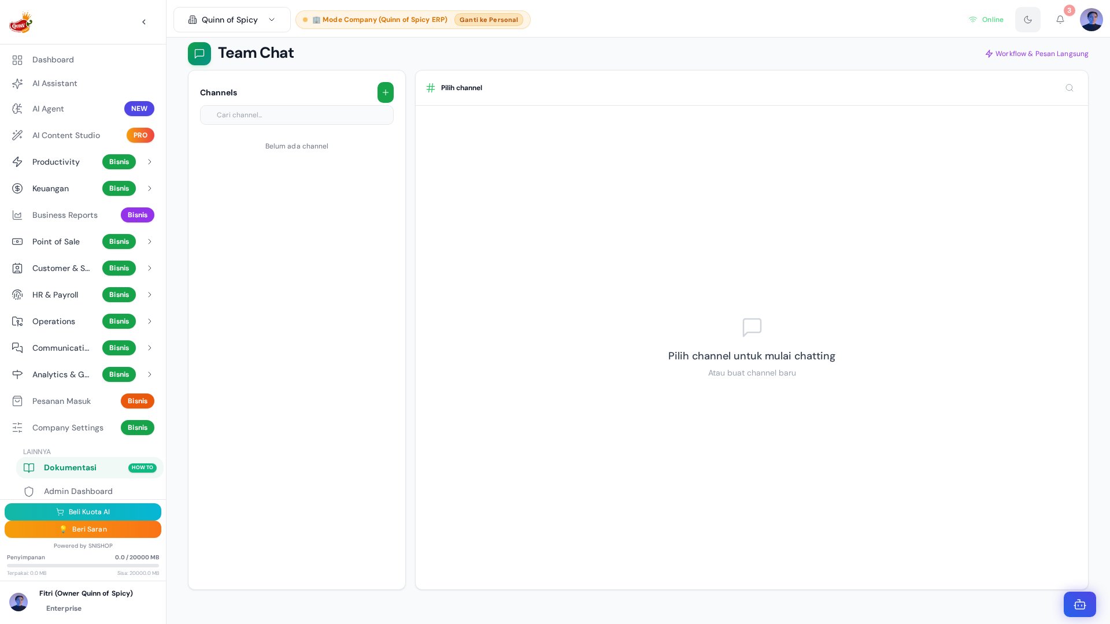Click the Team Chat green icon
Viewport: 1110px width, 624px height.
(x=199, y=54)
